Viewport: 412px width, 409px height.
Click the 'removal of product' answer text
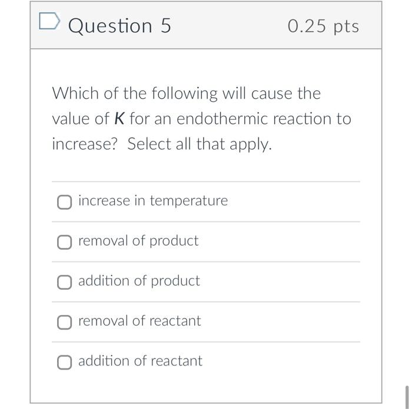point(138,241)
